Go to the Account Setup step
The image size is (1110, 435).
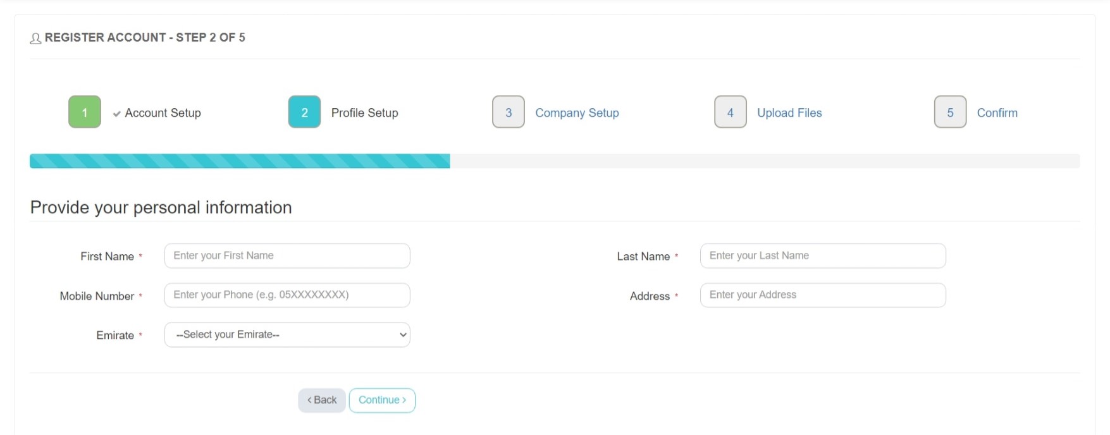click(x=163, y=113)
